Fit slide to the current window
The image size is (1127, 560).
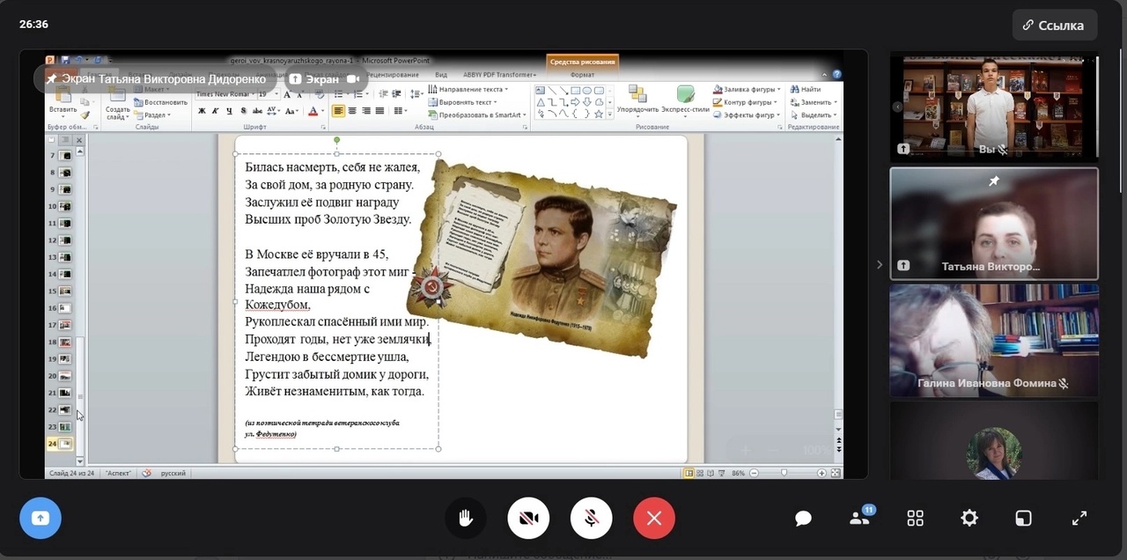835,473
